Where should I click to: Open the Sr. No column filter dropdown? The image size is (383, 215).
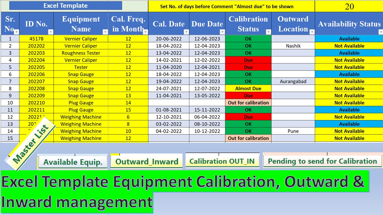click(16, 32)
